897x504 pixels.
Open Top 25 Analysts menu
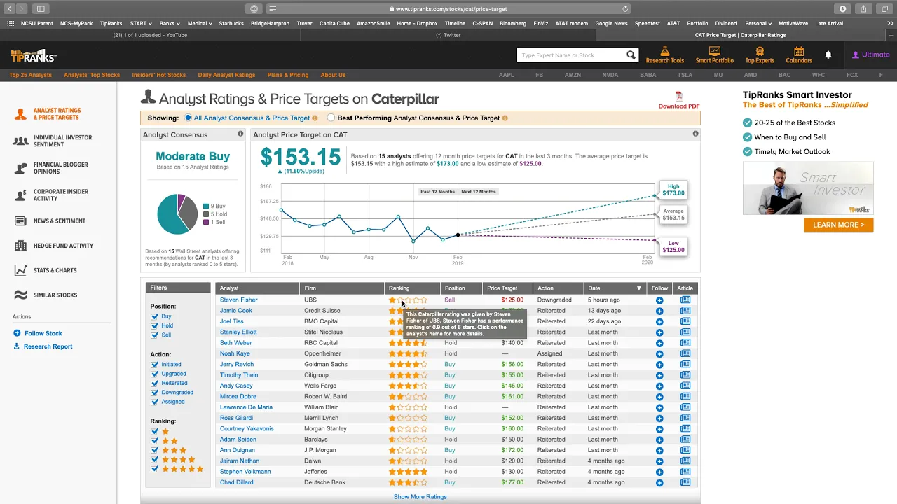pyautogui.click(x=30, y=75)
